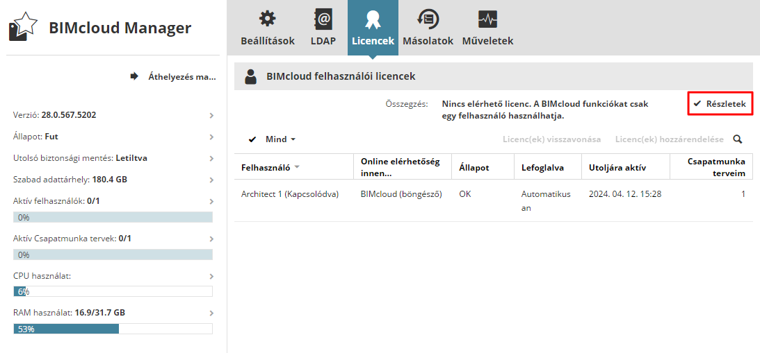Expand the Állapot: Fut row chevron
The image size is (760, 353).
coord(211,137)
